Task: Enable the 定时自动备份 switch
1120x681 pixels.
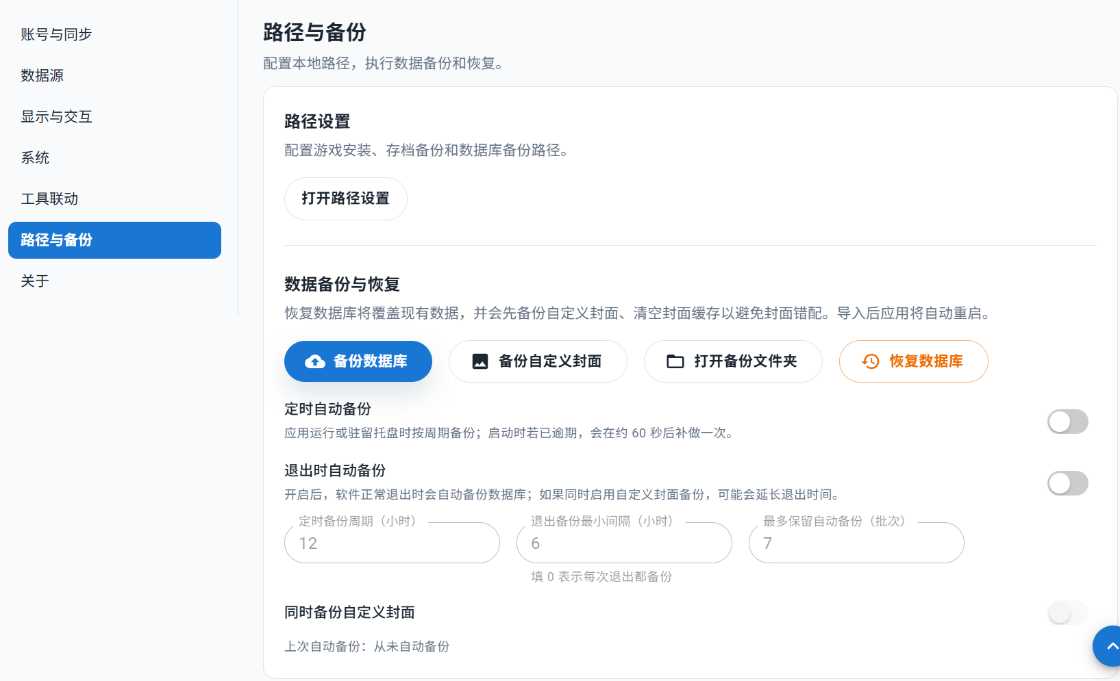Action: [x=1067, y=422]
